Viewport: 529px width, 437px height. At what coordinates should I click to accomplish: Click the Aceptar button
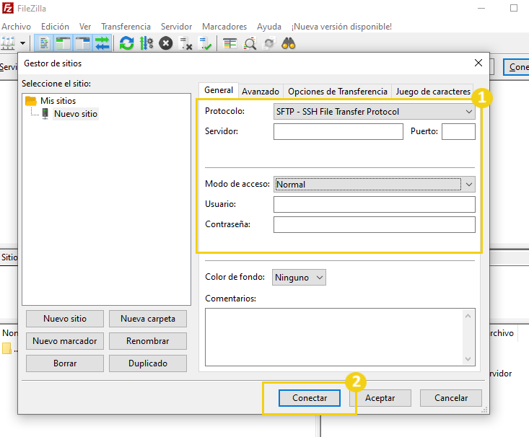point(380,398)
